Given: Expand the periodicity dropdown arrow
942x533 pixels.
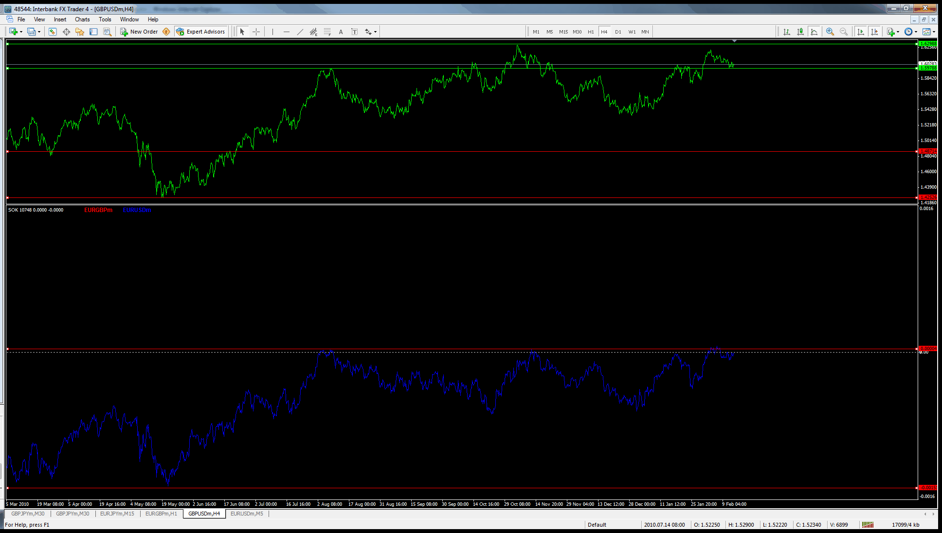Looking at the screenshot, I should pyautogui.click(x=916, y=32).
